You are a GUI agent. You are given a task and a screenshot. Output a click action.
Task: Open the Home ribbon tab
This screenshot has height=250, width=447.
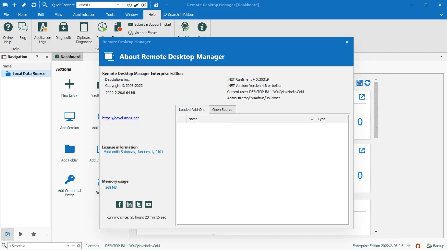[x=23, y=15]
